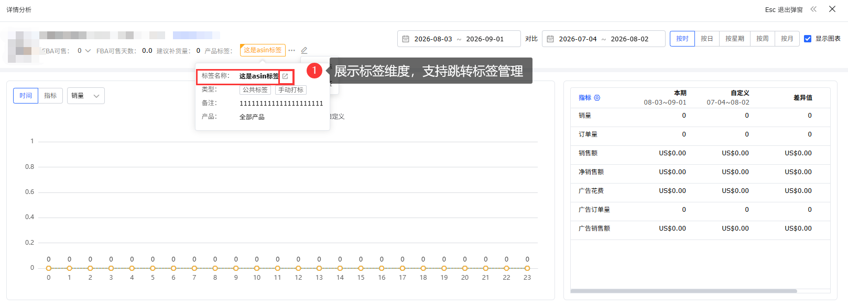Switch to the 时间 chart tab
Image resolution: width=848 pixels, height=308 pixels.
tap(26, 96)
